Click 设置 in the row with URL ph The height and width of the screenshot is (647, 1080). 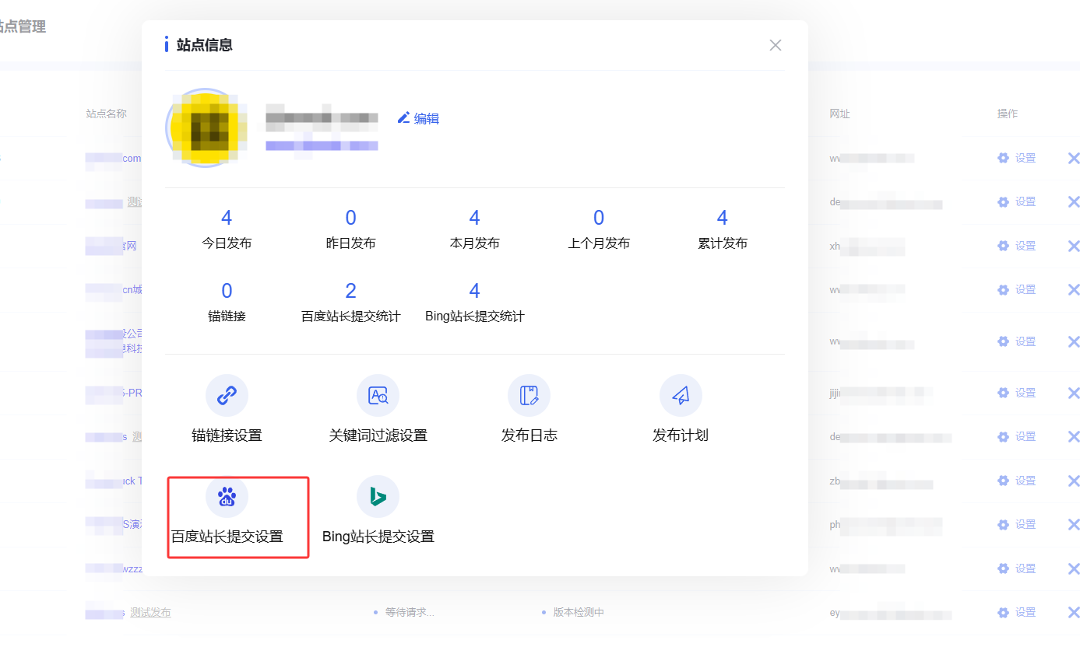pos(1017,524)
